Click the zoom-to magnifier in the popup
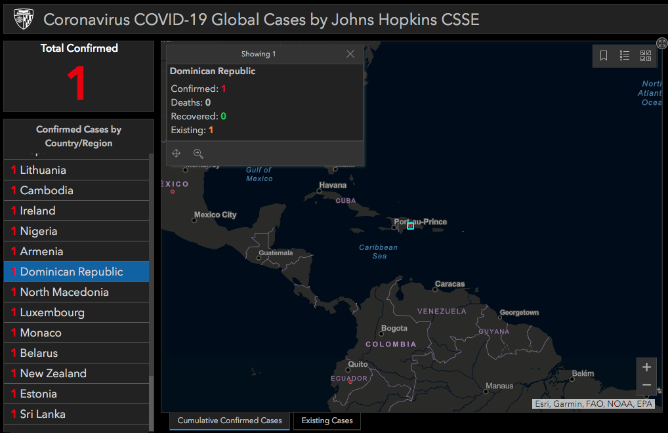 198,154
